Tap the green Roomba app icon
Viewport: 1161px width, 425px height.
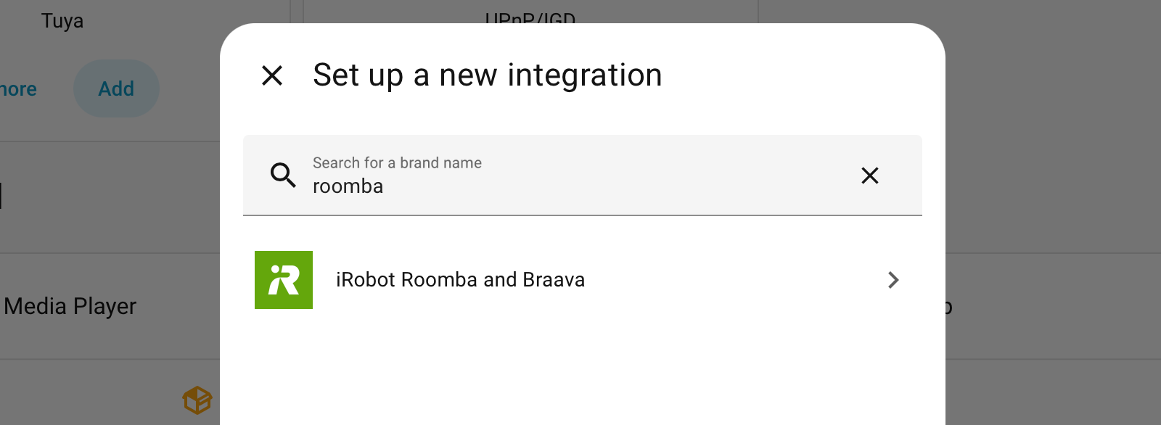[283, 280]
